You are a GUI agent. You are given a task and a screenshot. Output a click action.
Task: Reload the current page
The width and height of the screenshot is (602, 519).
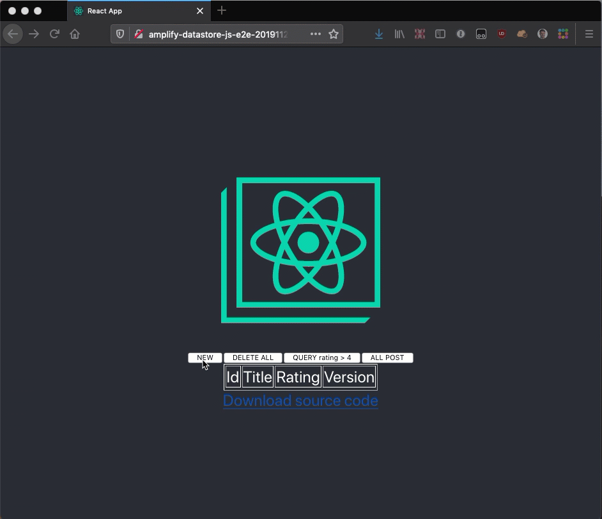click(x=54, y=34)
